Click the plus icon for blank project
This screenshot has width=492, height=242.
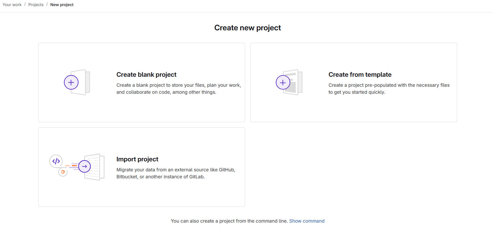tap(71, 82)
